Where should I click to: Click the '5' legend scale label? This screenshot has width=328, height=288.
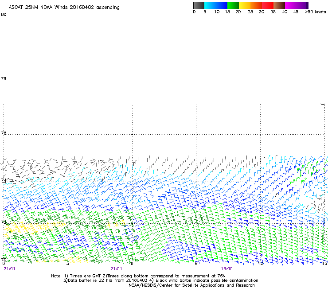tap(205, 12)
